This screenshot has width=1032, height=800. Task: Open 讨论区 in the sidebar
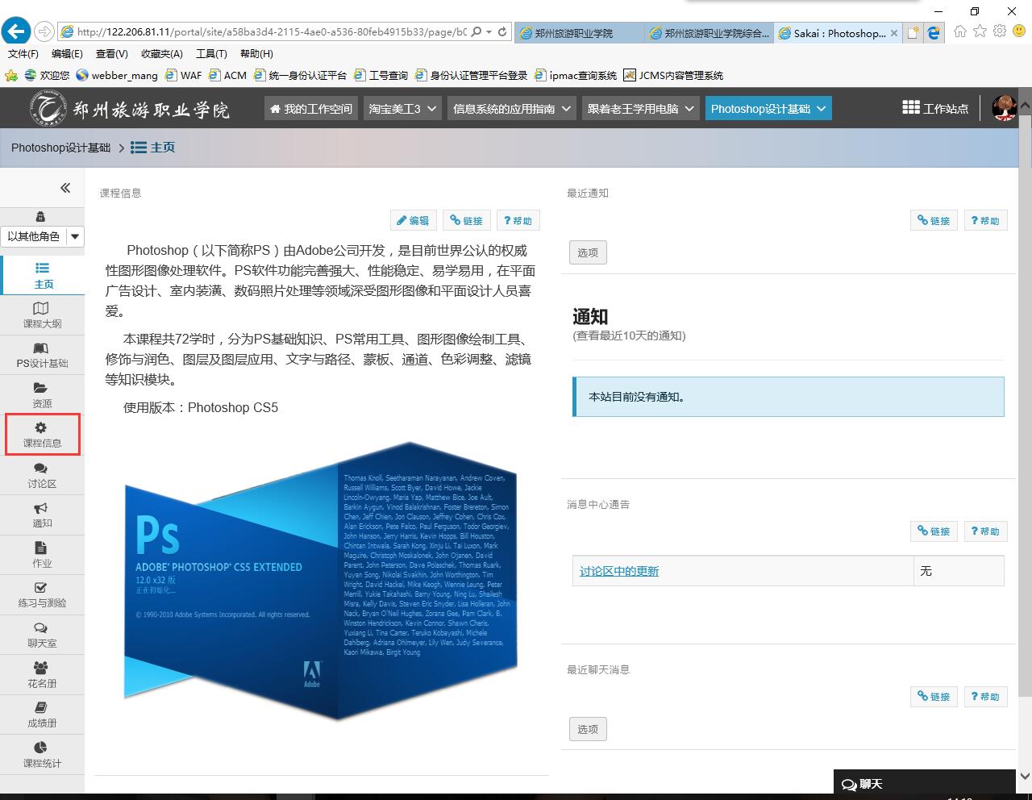(42, 476)
